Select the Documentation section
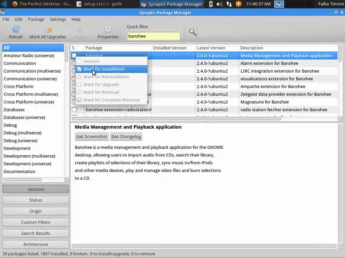The width and height of the screenshot is (345, 258). (33, 171)
